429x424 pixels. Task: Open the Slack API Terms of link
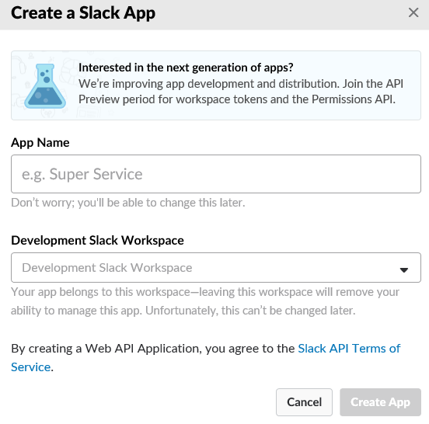pos(349,349)
